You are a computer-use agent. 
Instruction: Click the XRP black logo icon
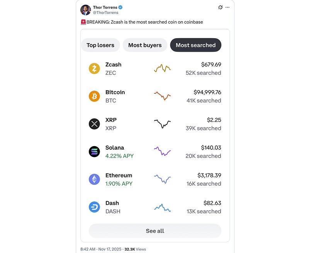tap(94, 124)
